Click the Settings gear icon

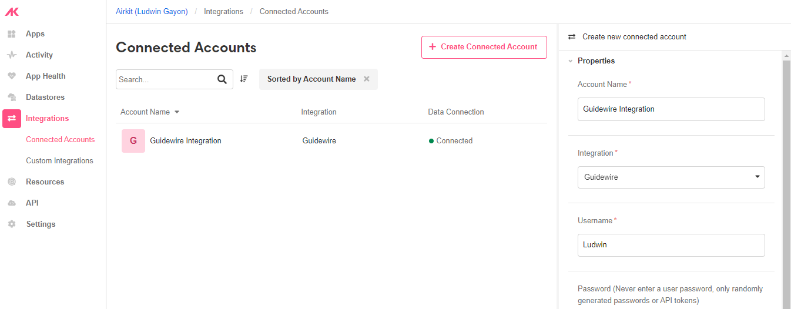point(11,224)
